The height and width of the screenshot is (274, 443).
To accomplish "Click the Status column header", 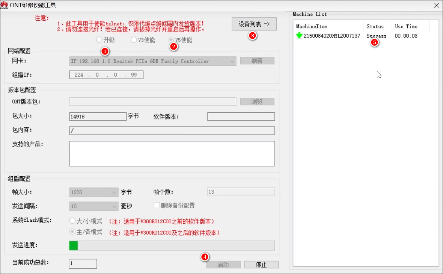I will click(x=378, y=26).
